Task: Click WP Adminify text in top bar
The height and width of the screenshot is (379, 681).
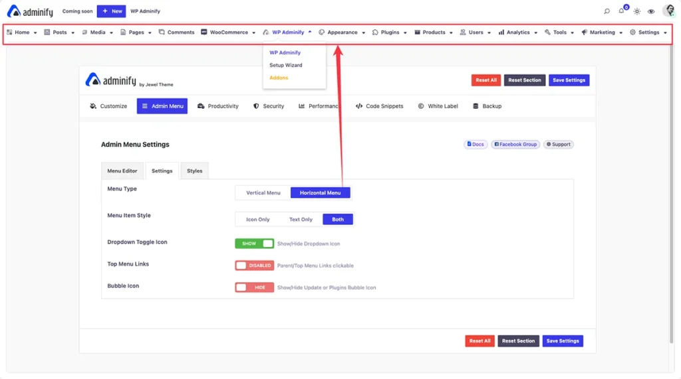Action: click(x=145, y=11)
